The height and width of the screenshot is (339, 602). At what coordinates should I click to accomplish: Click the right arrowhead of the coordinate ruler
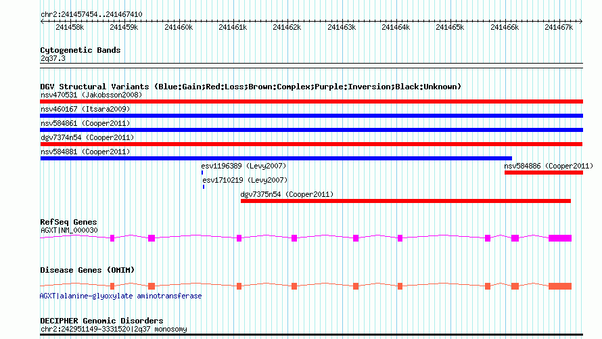[581, 21]
